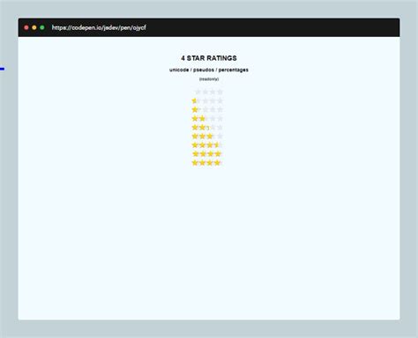
Task: Pick the two-and-a-half star rating row
Action: point(207,128)
